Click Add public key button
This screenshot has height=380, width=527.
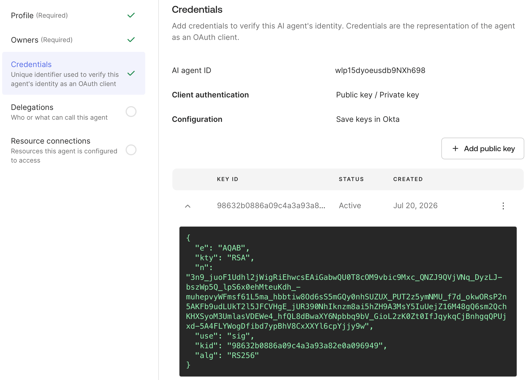483,148
